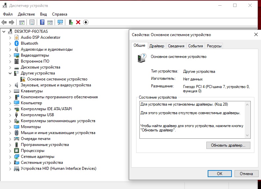This screenshot has width=261, height=189.
Task: Open the Справка menu
Action: (x=60, y=14)
